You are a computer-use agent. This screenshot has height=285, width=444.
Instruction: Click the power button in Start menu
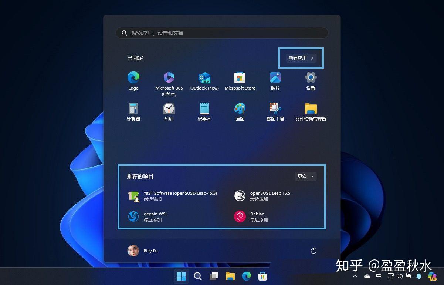pyautogui.click(x=313, y=251)
